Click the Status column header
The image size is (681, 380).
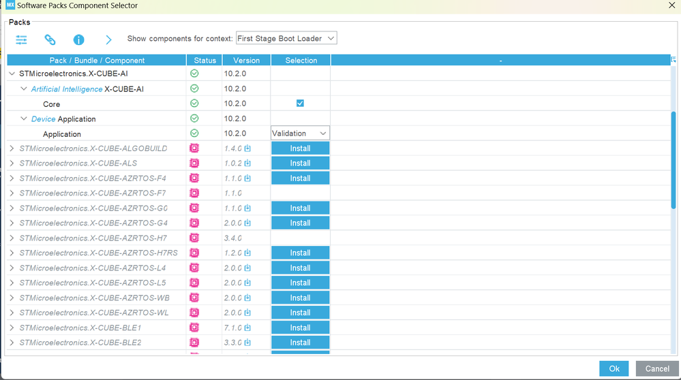(x=205, y=61)
